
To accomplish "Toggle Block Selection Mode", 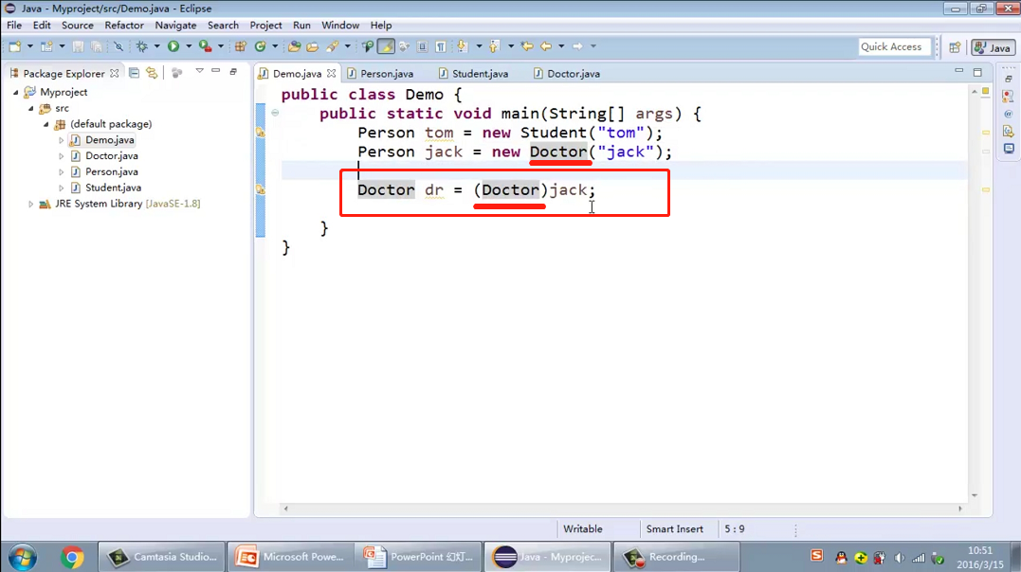I will click(422, 46).
